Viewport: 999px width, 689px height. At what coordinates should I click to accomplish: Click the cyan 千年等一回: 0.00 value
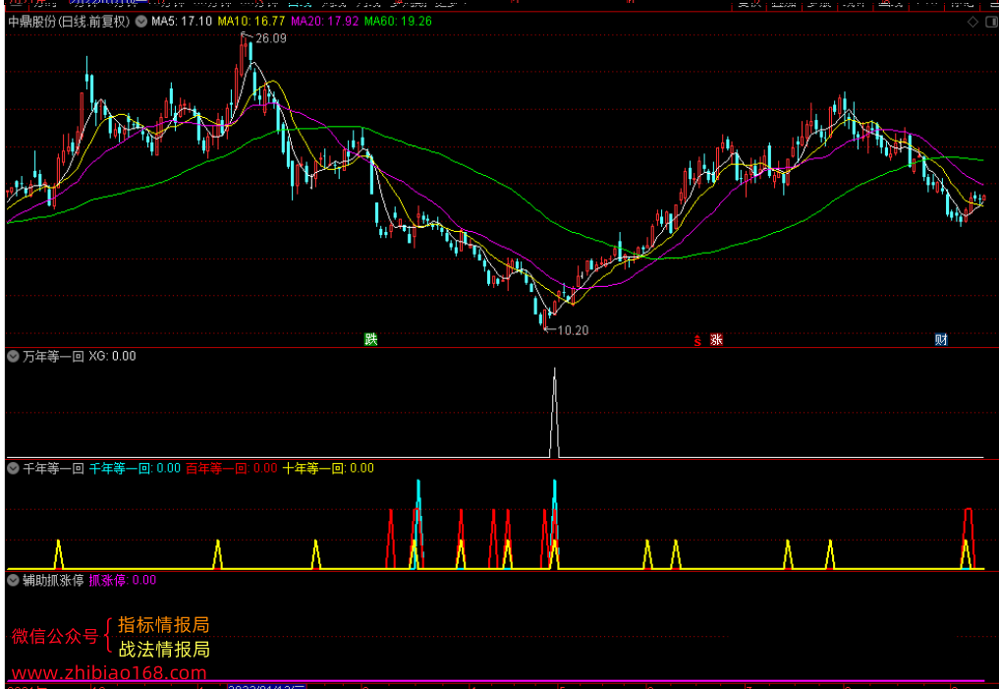[x=135, y=469]
